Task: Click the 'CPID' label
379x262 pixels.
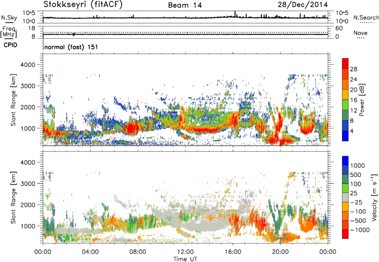Action: [x=10, y=45]
